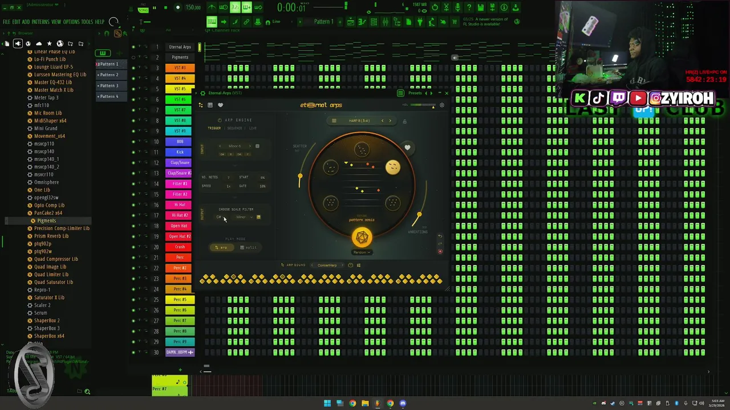The image size is (730, 410).
Task: Open the OPTIONS menu
Action: [x=71, y=22]
